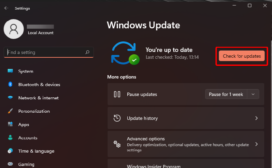Click the Apps icon in sidebar
Viewport: 272px width, 168px height.
[10, 124]
